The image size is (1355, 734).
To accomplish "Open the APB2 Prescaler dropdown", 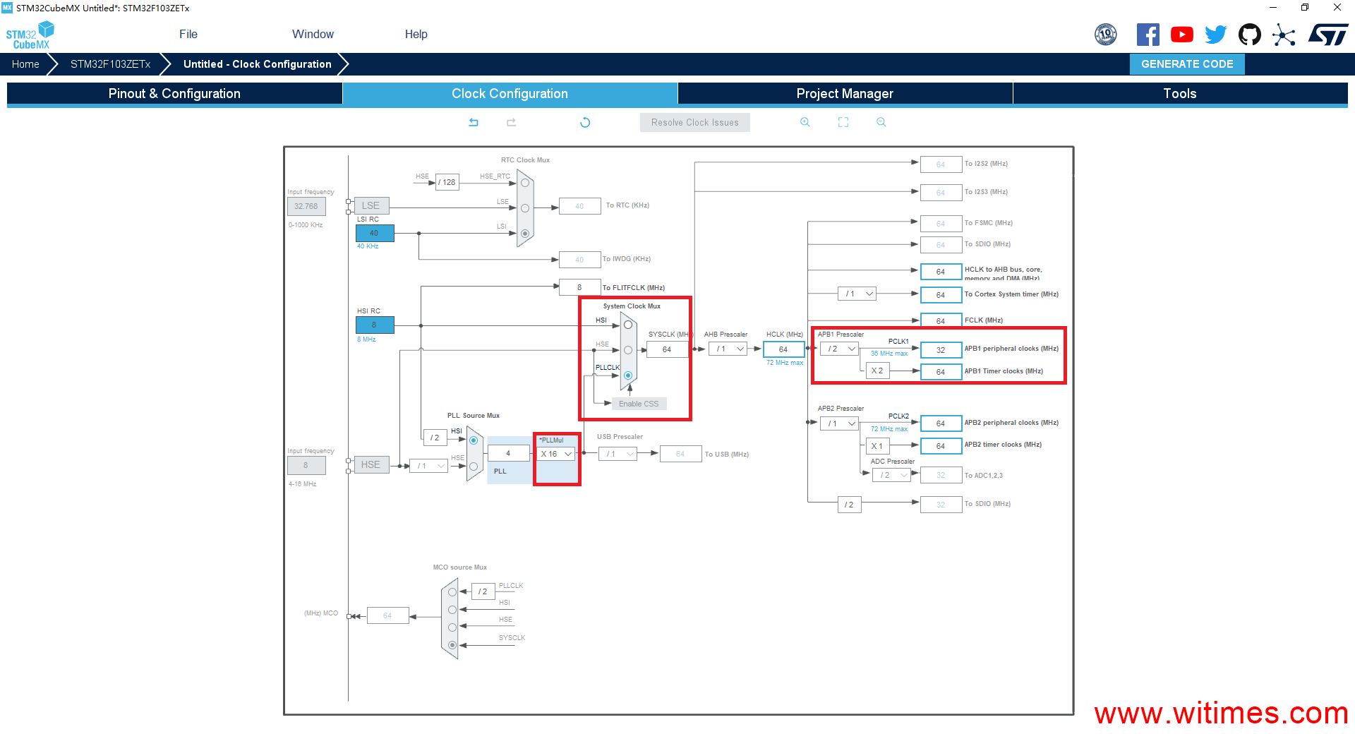I will pyautogui.click(x=839, y=423).
